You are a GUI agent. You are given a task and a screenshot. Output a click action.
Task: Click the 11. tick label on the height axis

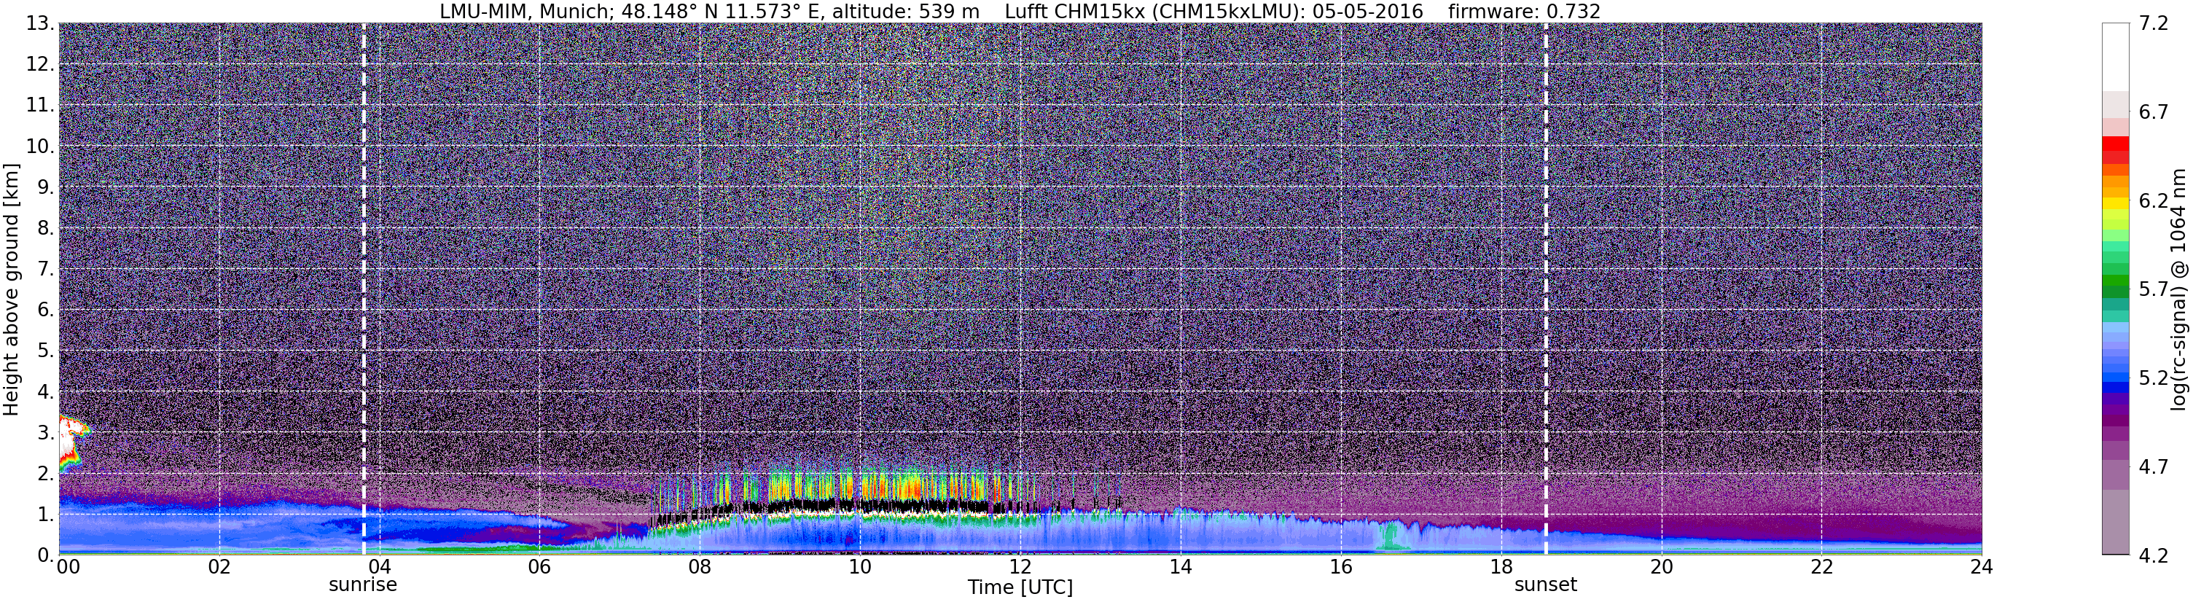point(40,105)
